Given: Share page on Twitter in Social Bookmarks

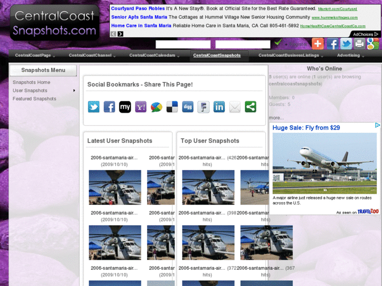Looking at the screenshot, I should (x=94, y=107).
